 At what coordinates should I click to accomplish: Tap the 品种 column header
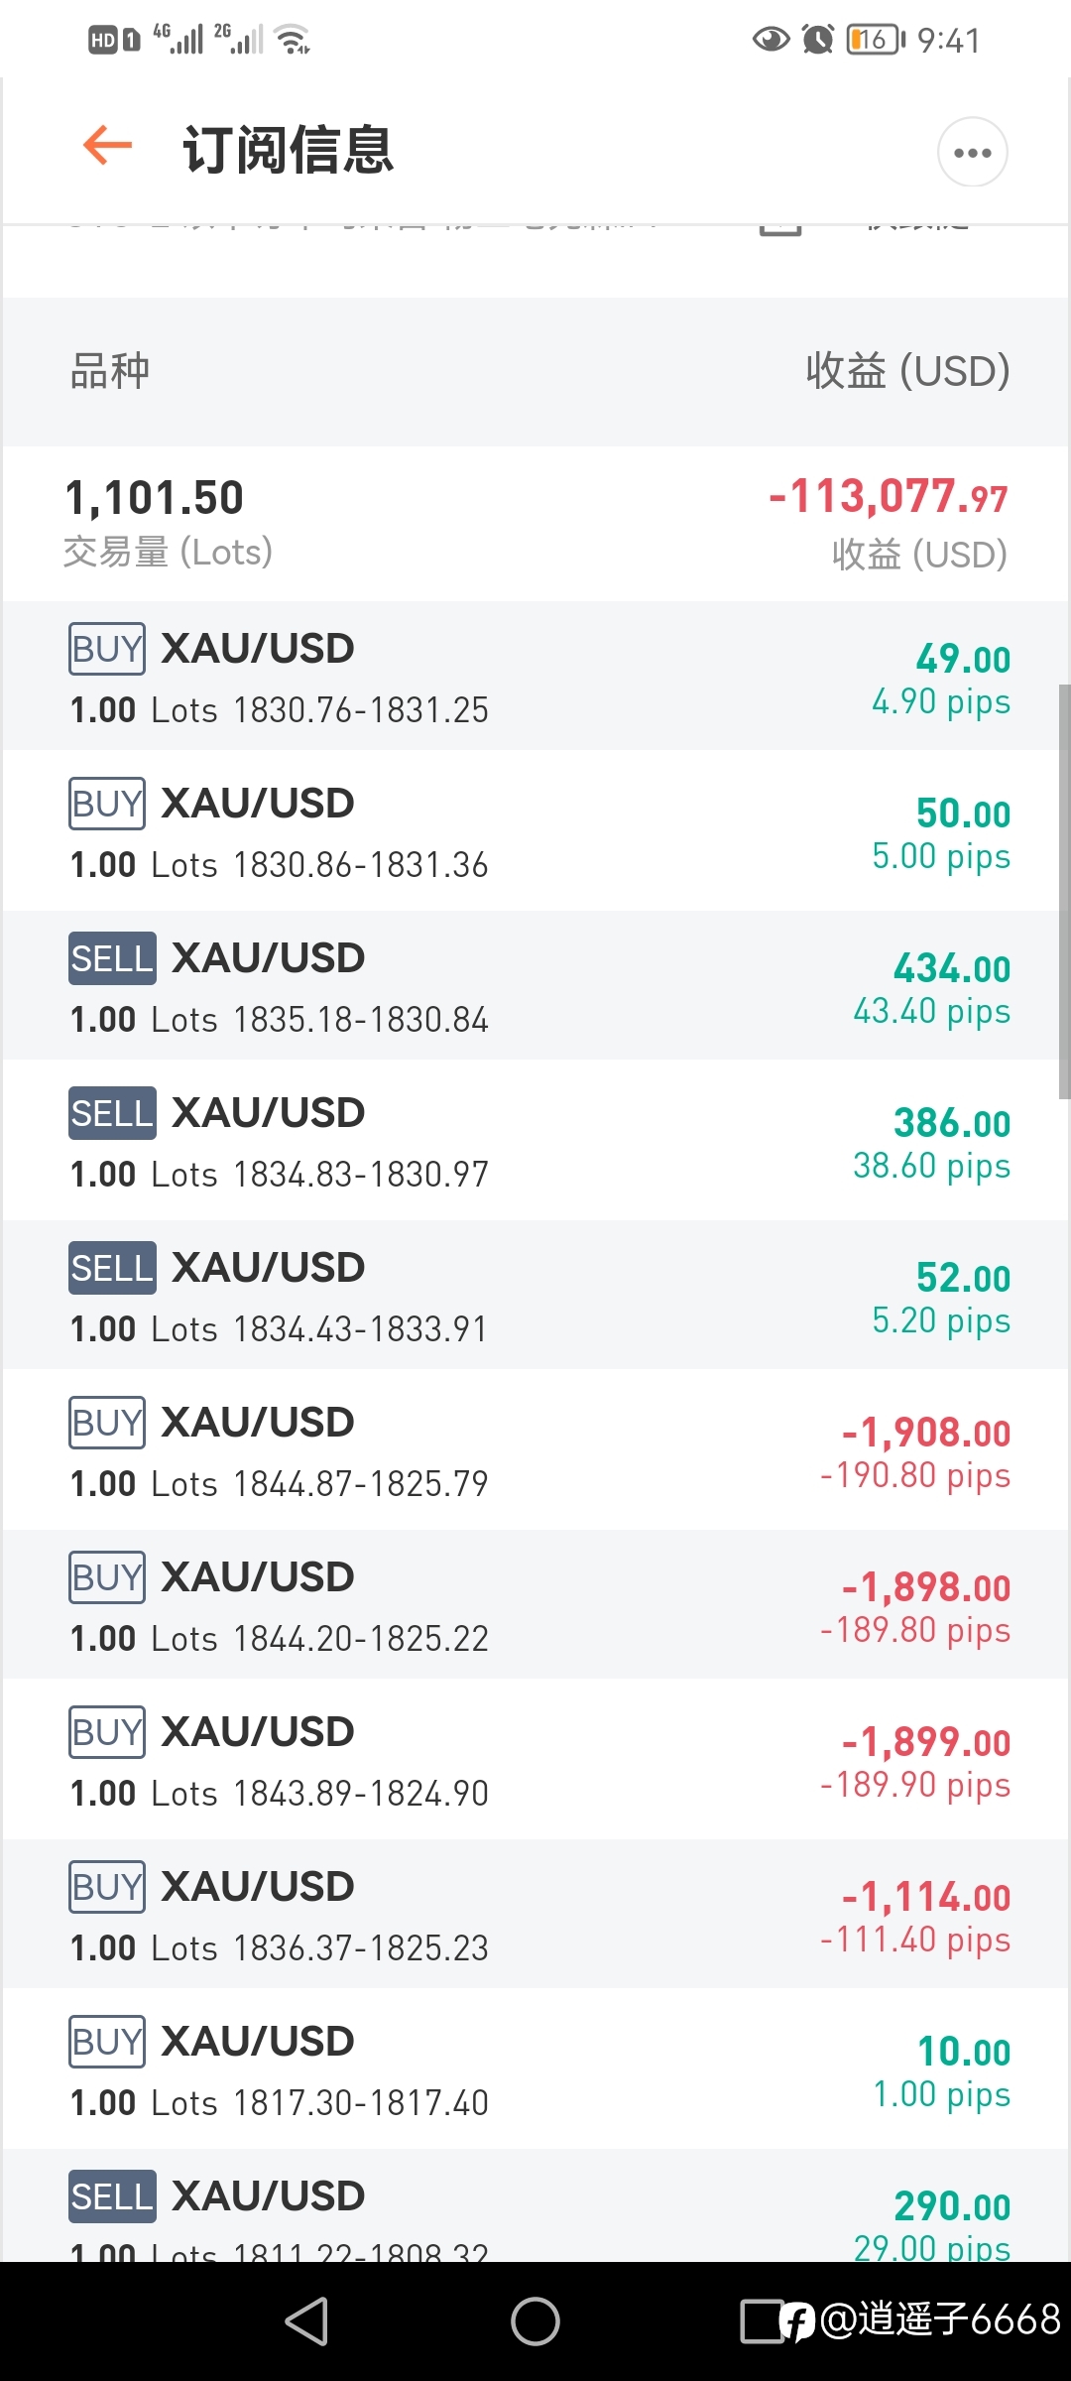click(109, 371)
